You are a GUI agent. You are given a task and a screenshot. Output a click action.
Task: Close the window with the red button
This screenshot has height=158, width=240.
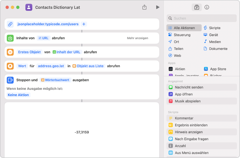click(x=7, y=7)
